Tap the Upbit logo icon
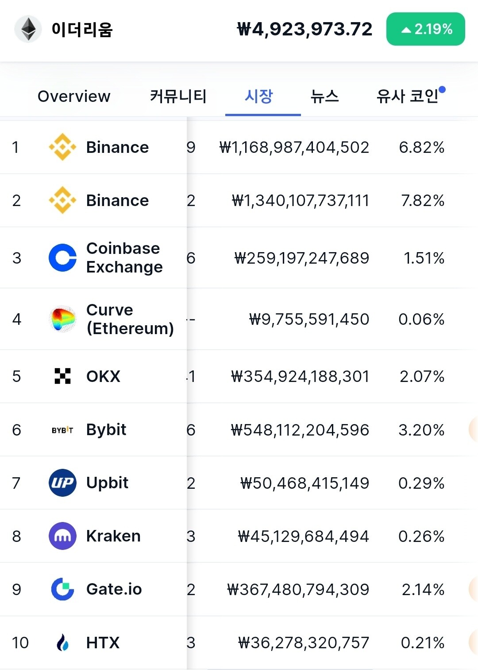Image resolution: width=478 pixels, height=670 pixels. point(62,483)
